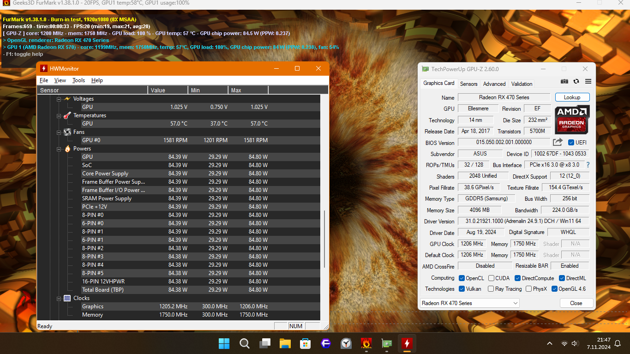The height and width of the screenshot is (354, 630).
Task: Open the notification bell in system tray
Action: pos(618,343)
